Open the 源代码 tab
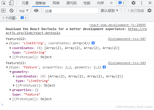The width and height of the screenshot is (154, 110). (x=71, y=3)
